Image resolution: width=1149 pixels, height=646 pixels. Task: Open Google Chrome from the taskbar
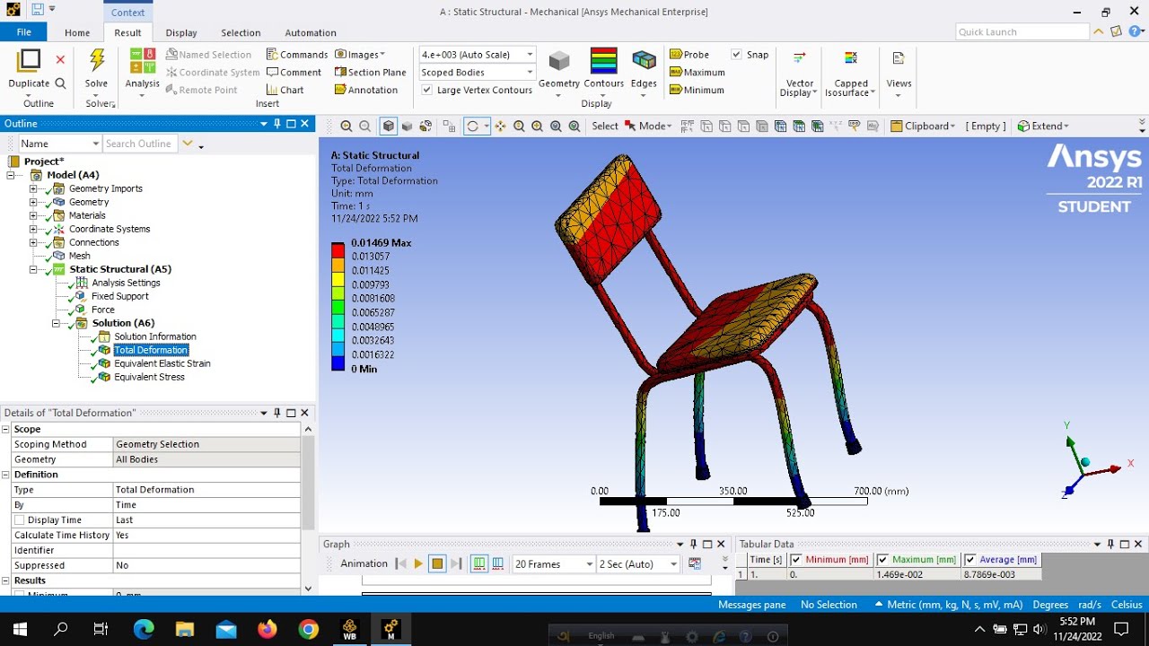309,630
